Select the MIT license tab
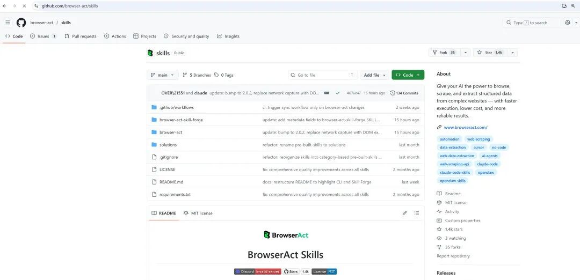The width and height of the screenshot is (580, 280). [198, 213]
